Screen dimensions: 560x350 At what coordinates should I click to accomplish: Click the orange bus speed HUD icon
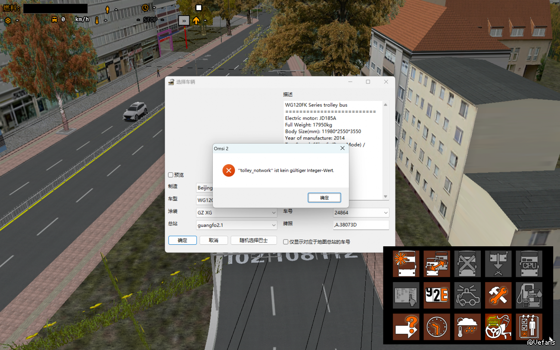55,19
